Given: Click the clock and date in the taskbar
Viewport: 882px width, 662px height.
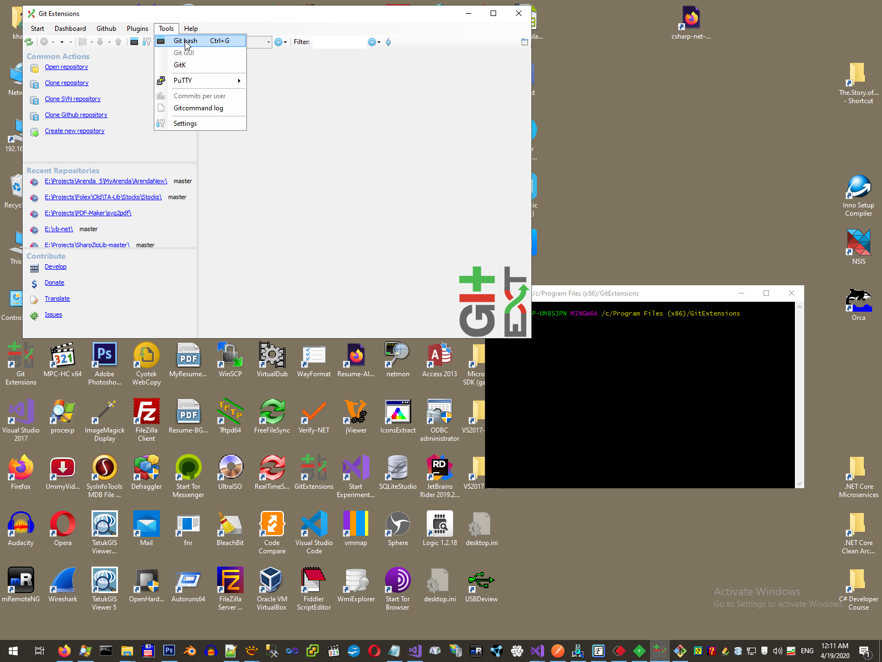Looking at the screenshot, I should click(835, 651).
